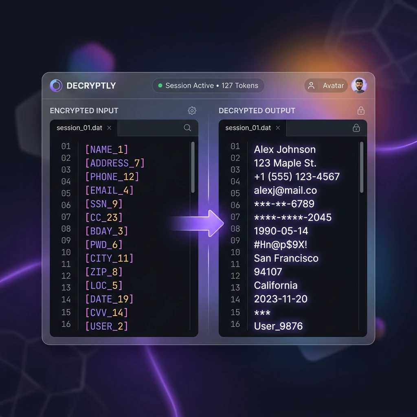
Task: Open the user profile photo
Action: coord(359,86)
